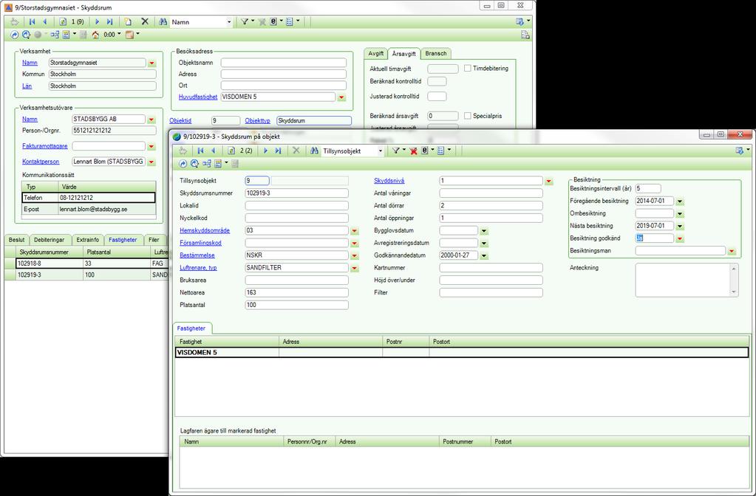Create new record in Storstadsgymnasiet window
This screenshot has width=756, height=496.
coord(129,21)
